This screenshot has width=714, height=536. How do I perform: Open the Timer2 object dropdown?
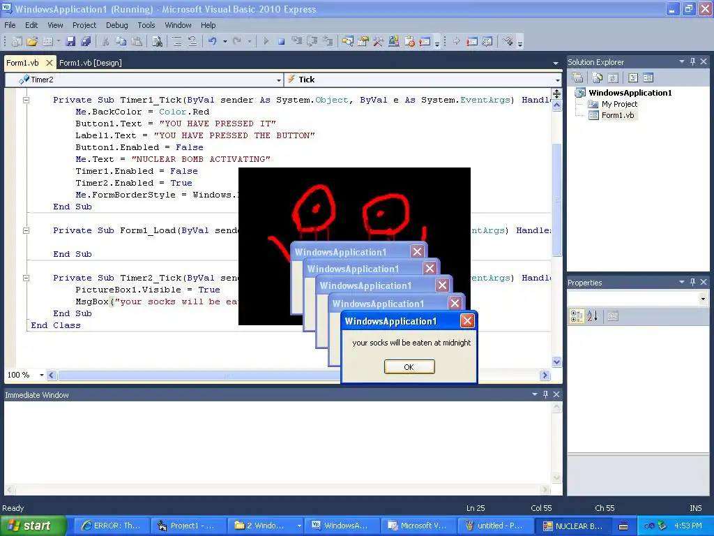[279, 80]
